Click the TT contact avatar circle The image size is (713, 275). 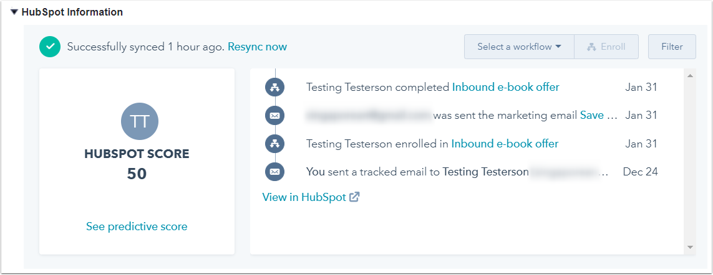point(139,121)
